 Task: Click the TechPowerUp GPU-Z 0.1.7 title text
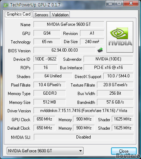[x=35, y=5]
